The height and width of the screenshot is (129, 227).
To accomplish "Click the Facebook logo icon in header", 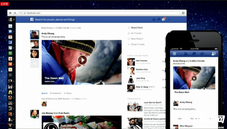I will coord(32,19).
